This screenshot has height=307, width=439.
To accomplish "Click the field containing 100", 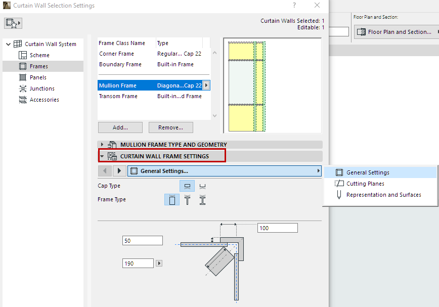I will [278, 228].
